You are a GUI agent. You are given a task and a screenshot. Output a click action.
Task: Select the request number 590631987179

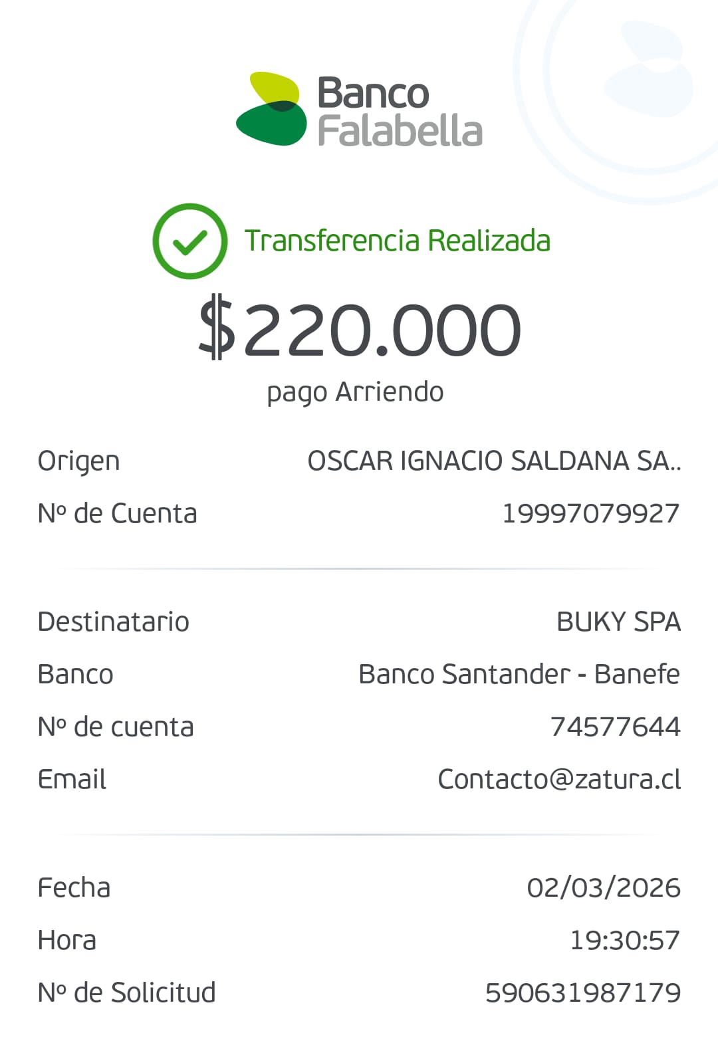coord(582,993)
